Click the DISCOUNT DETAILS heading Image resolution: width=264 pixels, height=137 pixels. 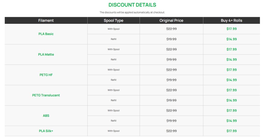click(x=132, y=5)
